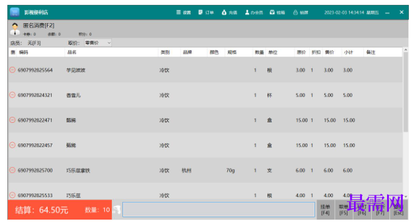415x222 pixels.
Task: Remove the item with code 6907992825564
Action: point(12,70)
